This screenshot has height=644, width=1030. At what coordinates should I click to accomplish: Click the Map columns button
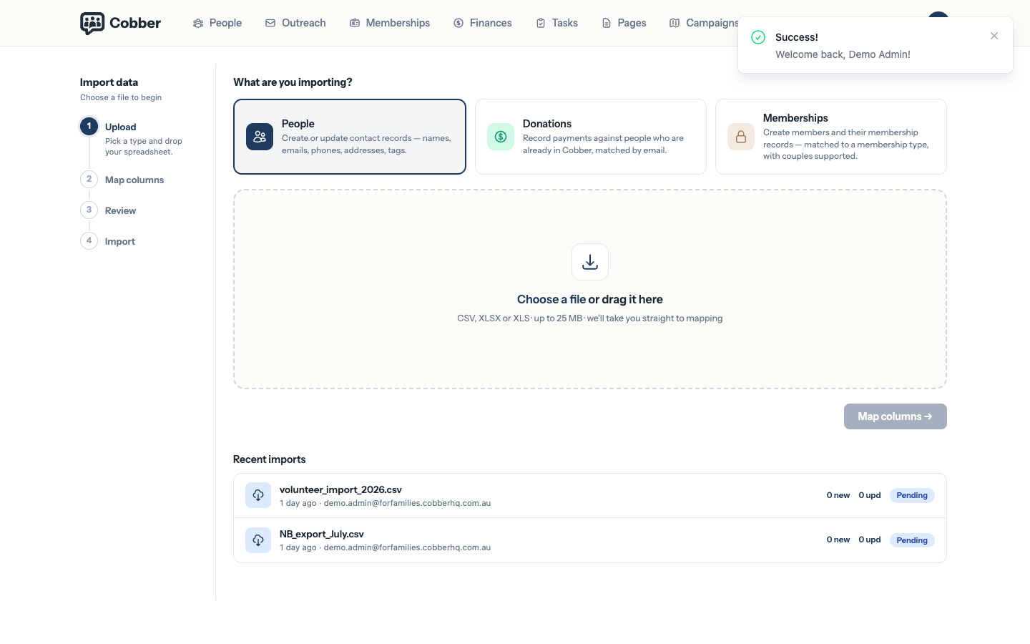pos(896,416)
